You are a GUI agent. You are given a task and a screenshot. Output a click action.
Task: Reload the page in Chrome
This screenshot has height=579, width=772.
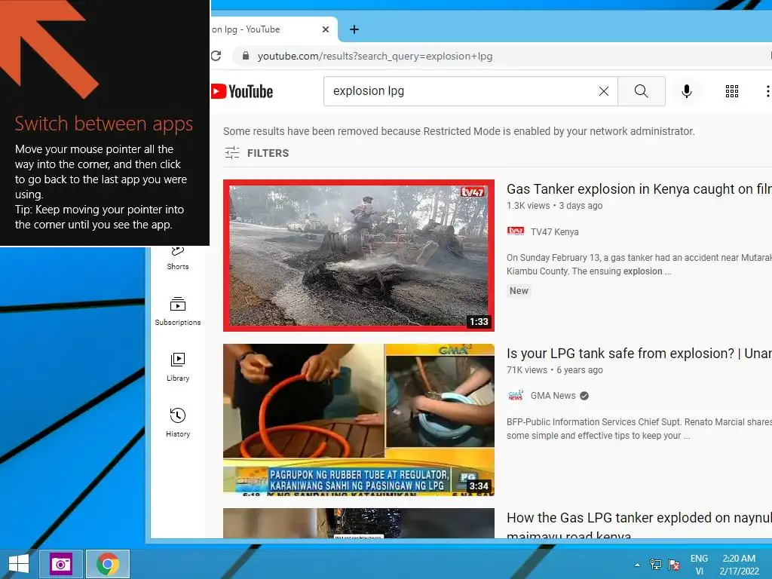[x=216, y=56]
